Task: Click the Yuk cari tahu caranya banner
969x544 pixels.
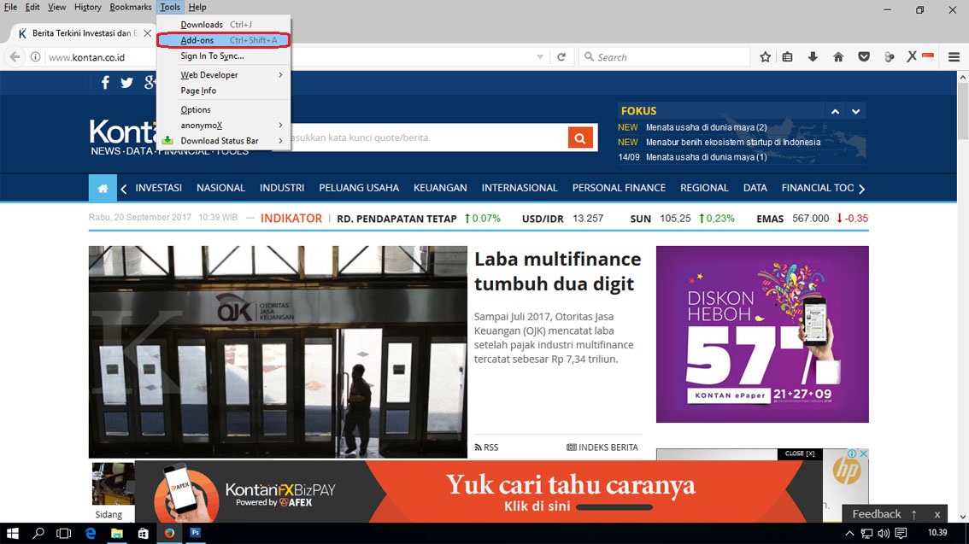Action: click(478, 492)
